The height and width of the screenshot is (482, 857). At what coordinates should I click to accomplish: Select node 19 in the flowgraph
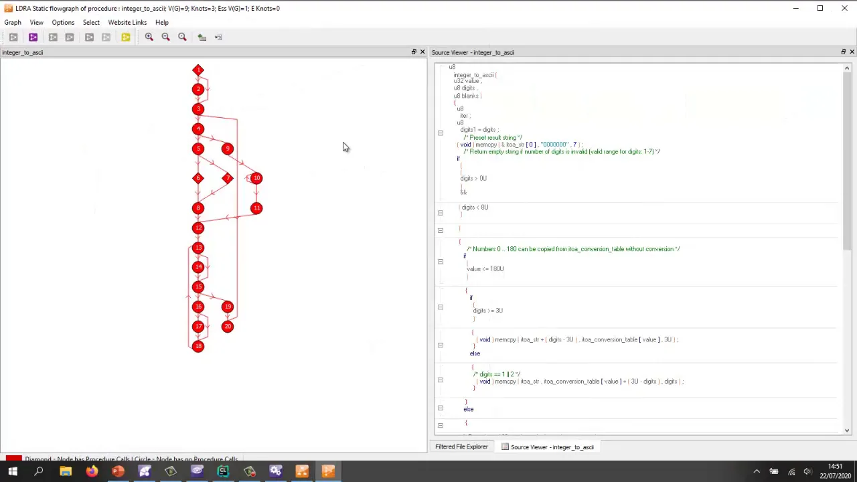(x=227, y=307)
